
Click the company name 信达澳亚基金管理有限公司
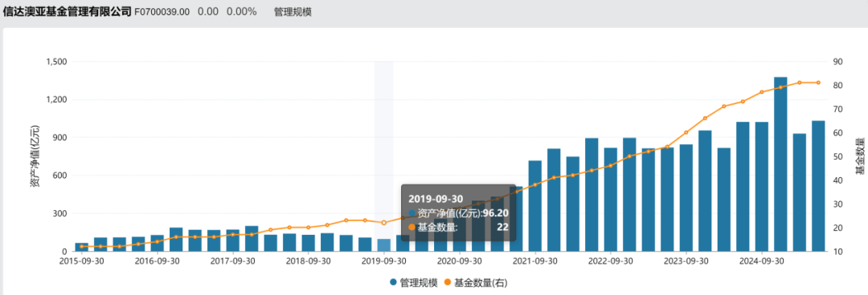coord(67,11)
